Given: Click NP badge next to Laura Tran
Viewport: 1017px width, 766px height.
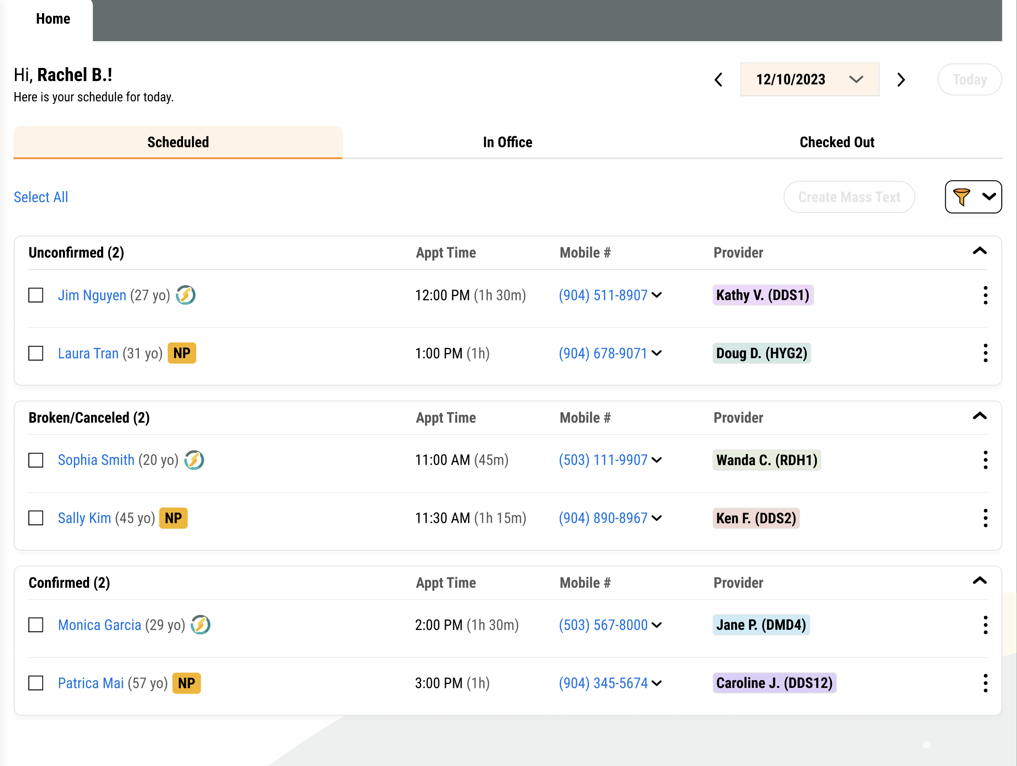Looking at the screenshot, I should pyautogui.click(x=182, y=353).
